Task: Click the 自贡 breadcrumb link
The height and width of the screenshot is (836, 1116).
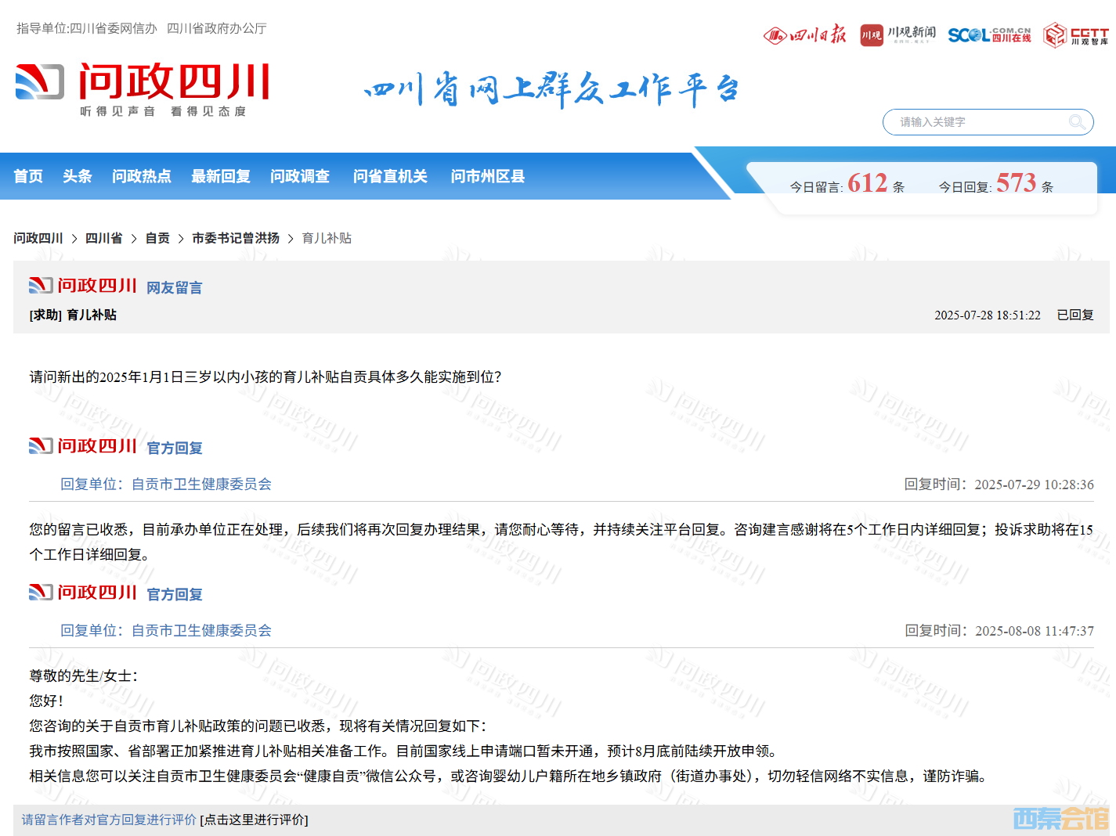Action: [x=157, y=238]
